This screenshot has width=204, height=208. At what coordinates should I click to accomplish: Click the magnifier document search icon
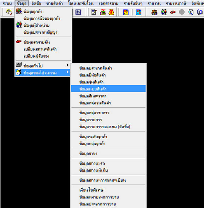tap(191, 12)
